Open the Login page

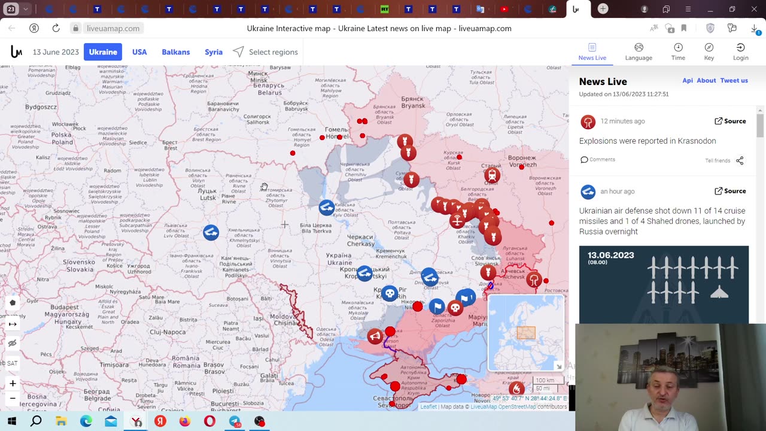[741, 52]
